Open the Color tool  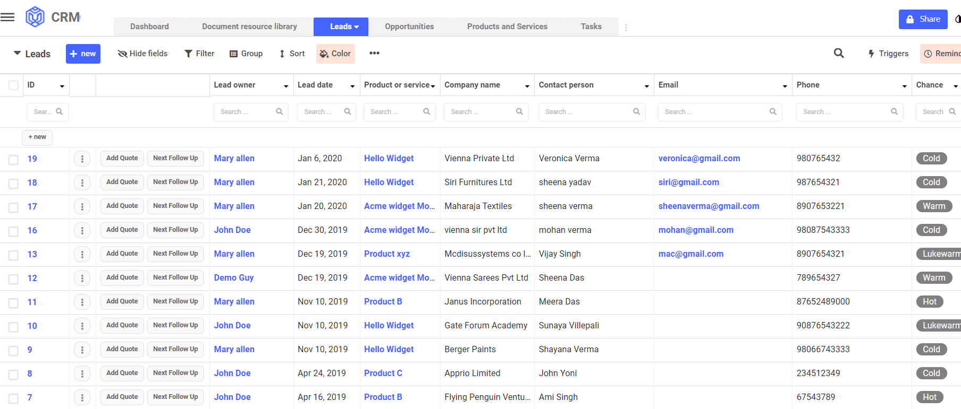[335, 54]
